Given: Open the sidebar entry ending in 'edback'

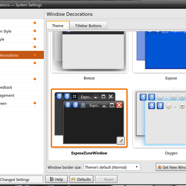Looking at the screenshot, I should [21, 87].
